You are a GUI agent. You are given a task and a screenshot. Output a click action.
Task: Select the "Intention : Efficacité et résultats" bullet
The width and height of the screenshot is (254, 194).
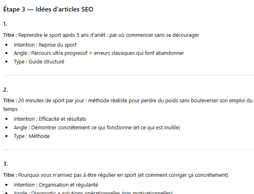coord(50,119)
